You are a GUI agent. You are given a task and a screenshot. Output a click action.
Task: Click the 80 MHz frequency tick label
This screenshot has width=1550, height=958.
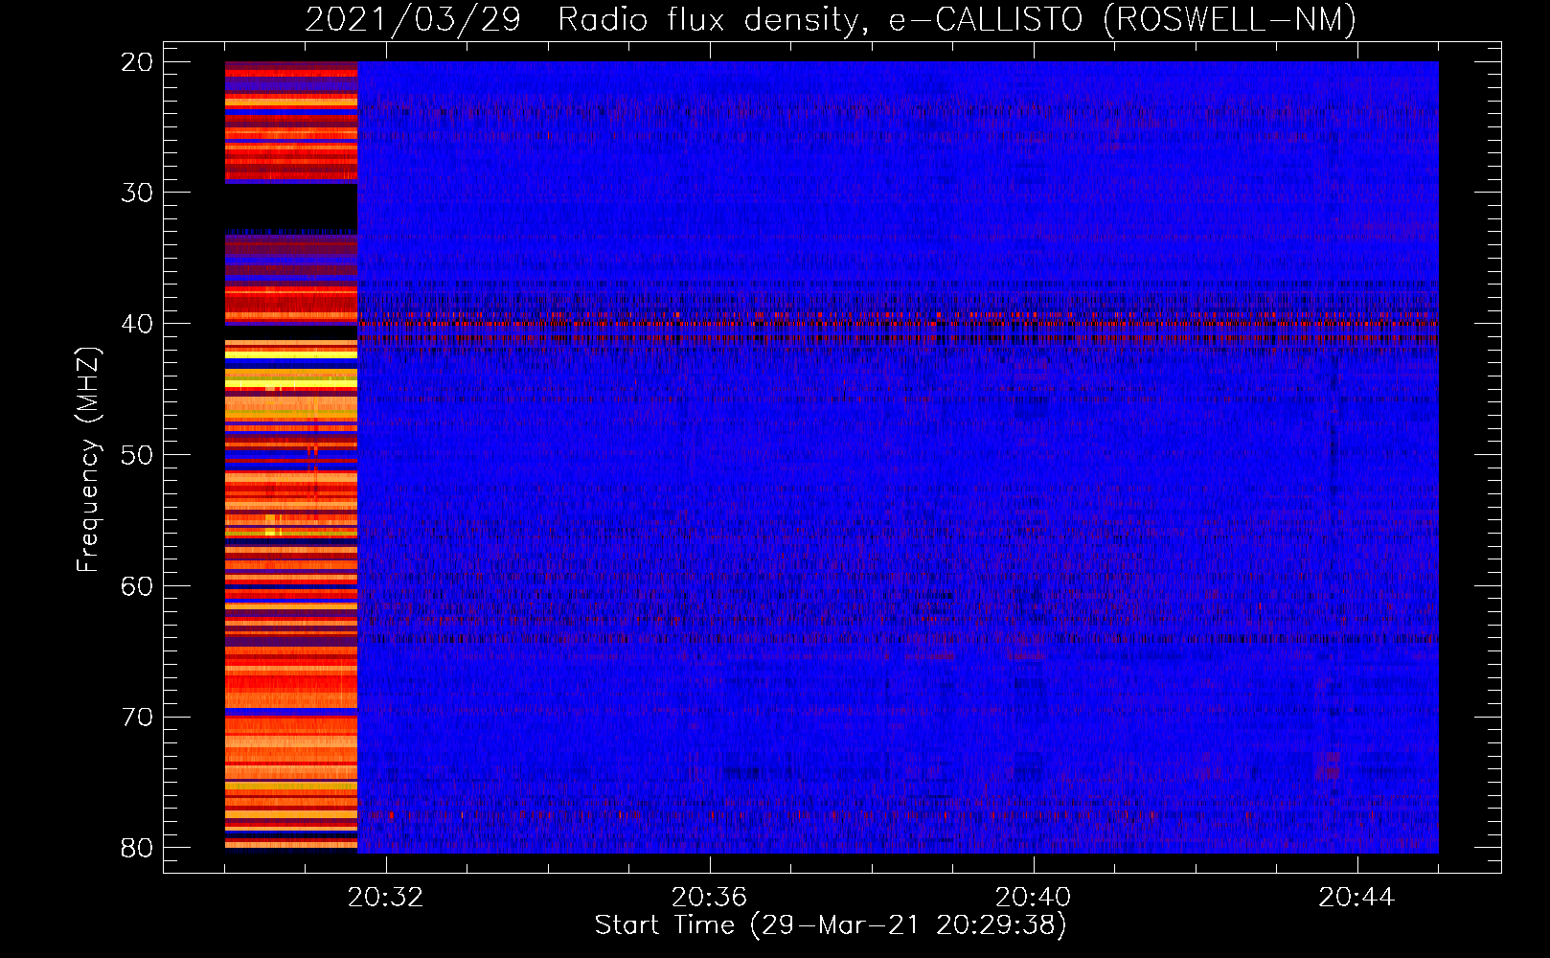click(x=137, y=848)
